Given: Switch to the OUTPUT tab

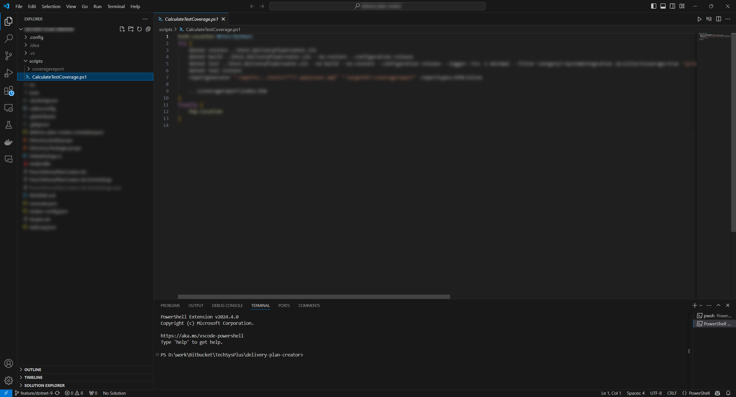Looking at the screenshot, I should click(x=196, y=306).
